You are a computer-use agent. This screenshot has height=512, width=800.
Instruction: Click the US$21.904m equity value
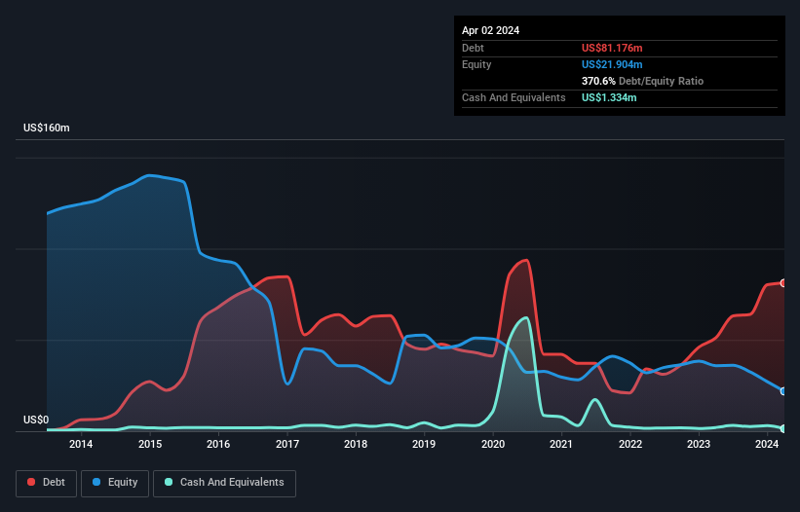612,64
